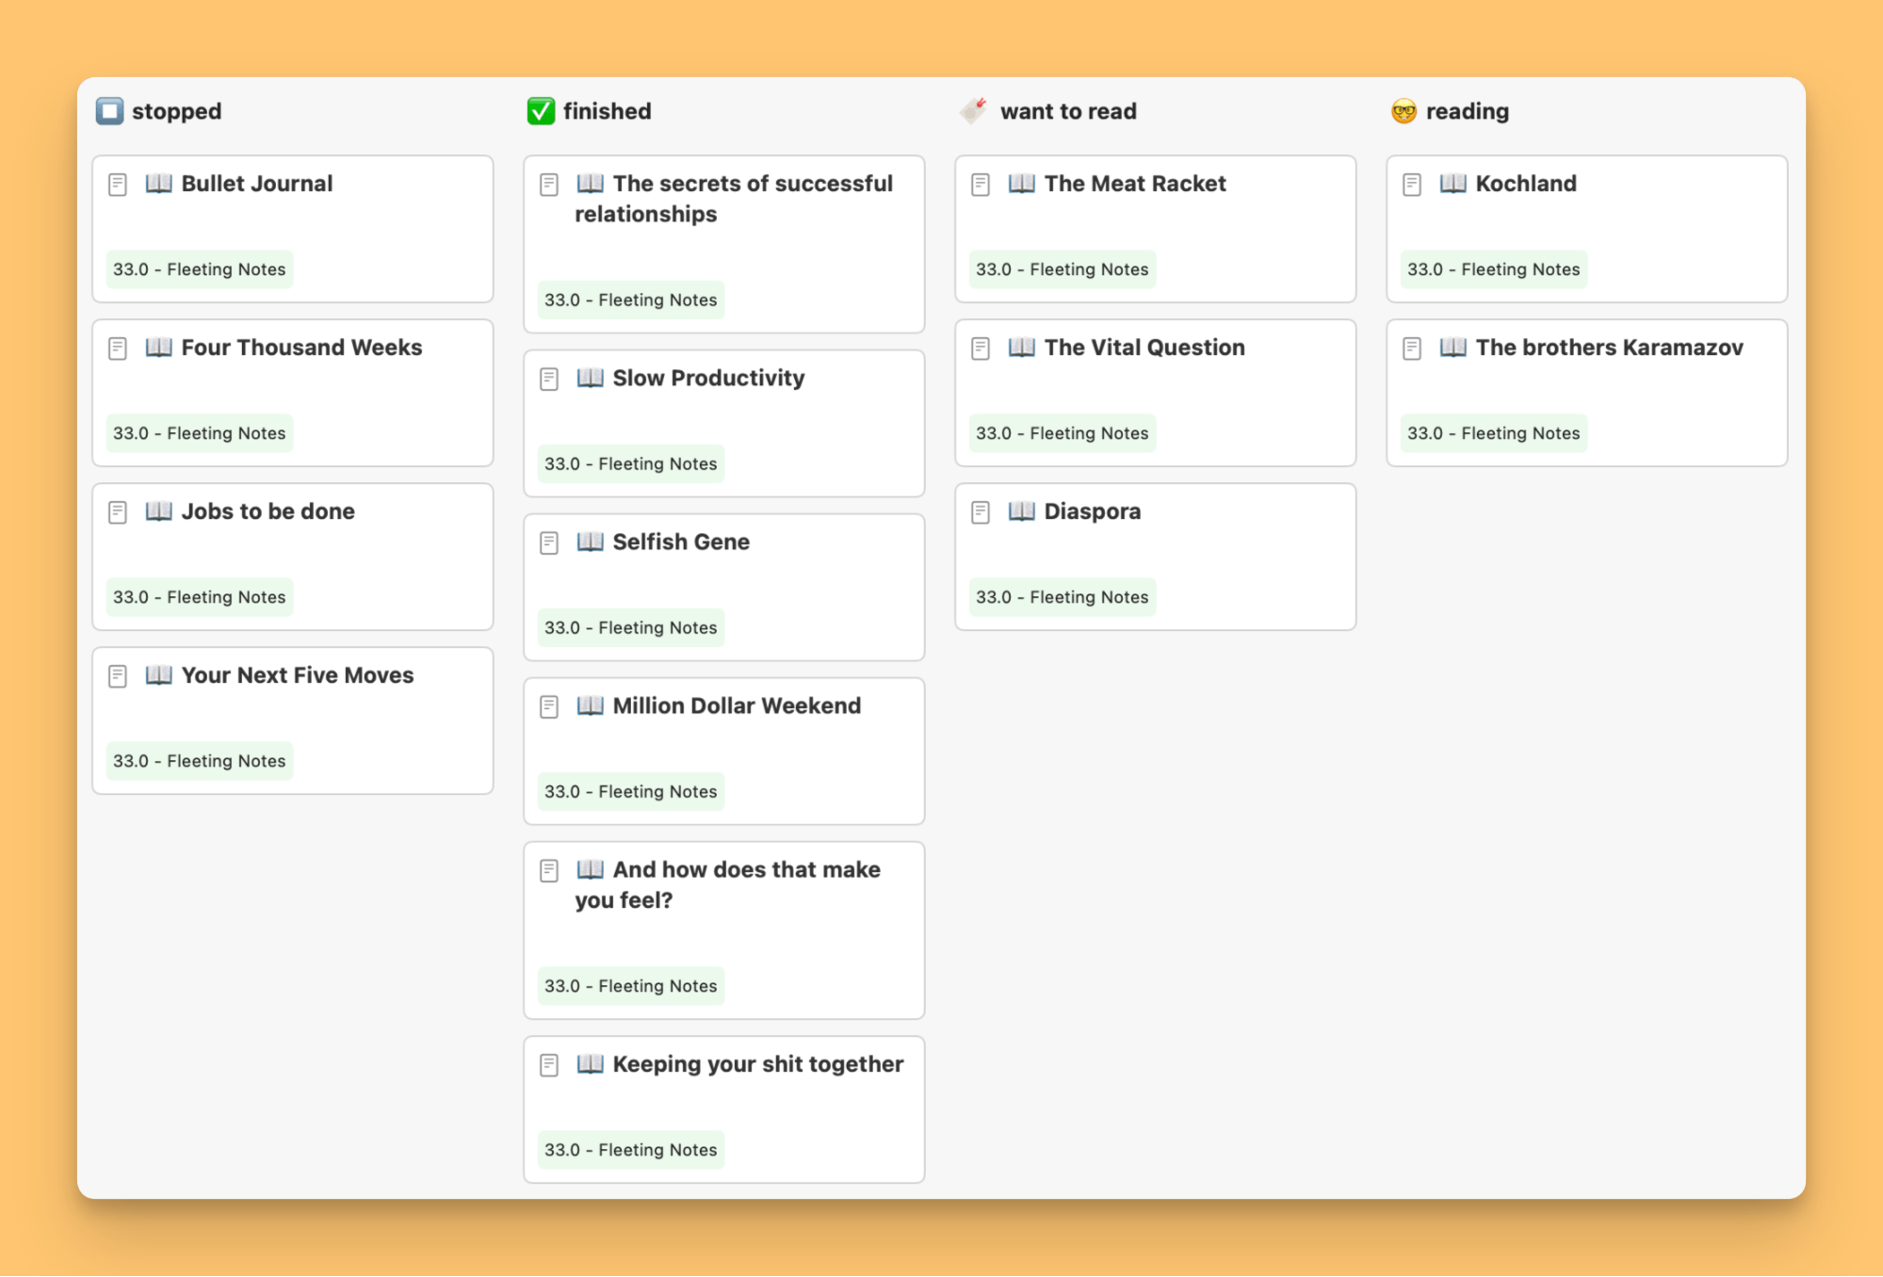Click Fleeting Notes tag on Jobs to be done

[199, 597]
